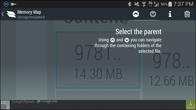Open the info details icon
Viewport: 196px width, 110px height.
(x=170, y=14)
